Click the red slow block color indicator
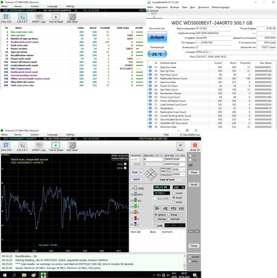Viewport: 277px width, 278px height. (x=135, y=218)
